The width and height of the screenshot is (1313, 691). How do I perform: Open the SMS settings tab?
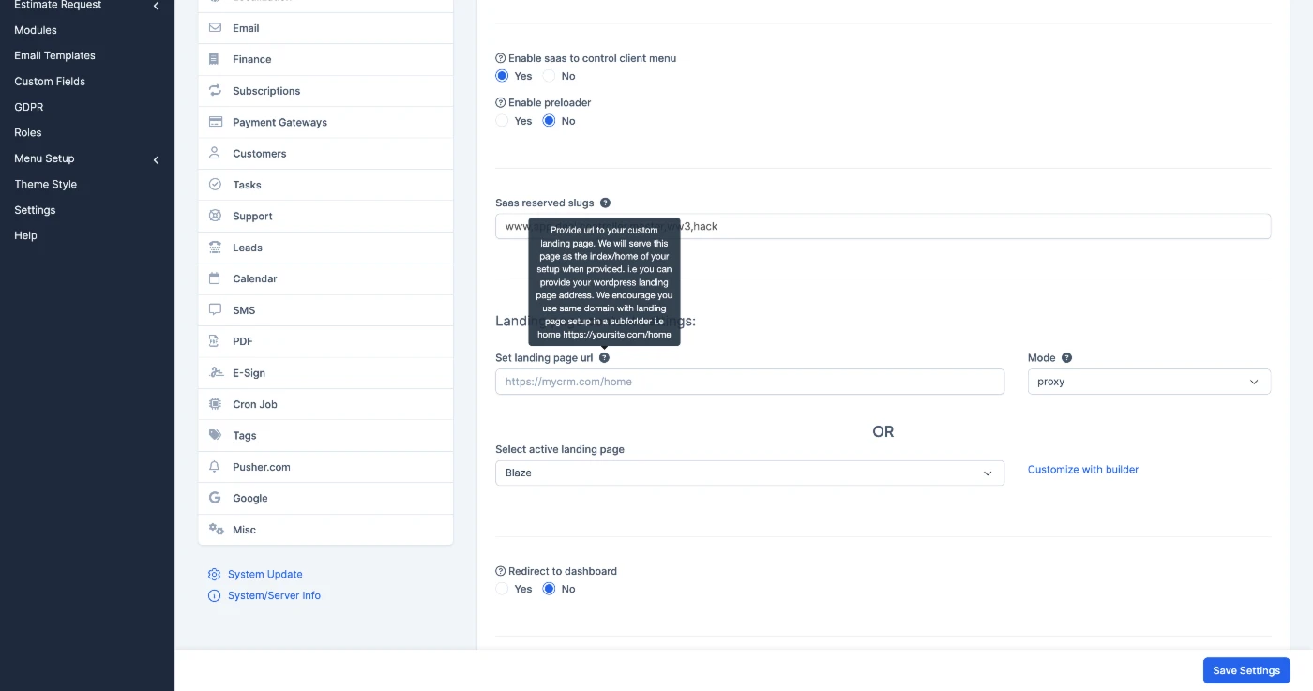tap(325, 310)
